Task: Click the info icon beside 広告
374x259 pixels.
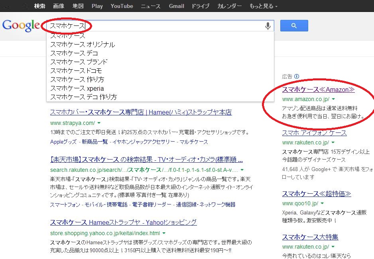Action: pyautogui.click(x=296, y=76)
